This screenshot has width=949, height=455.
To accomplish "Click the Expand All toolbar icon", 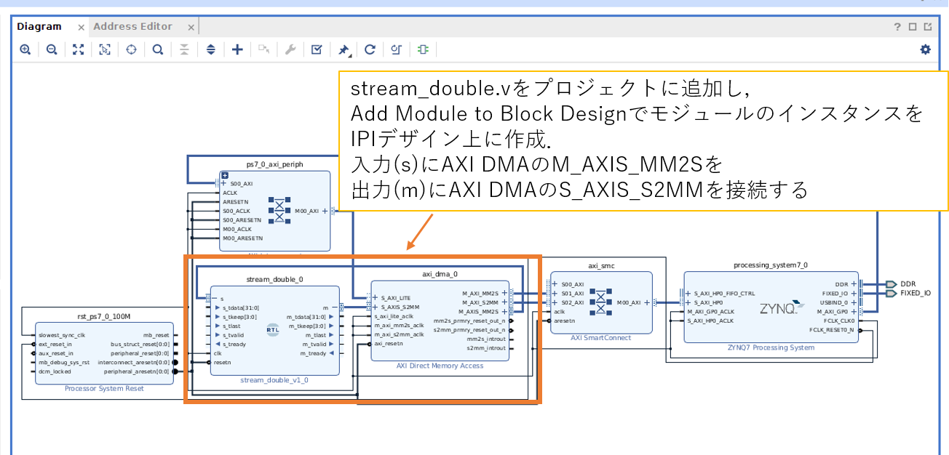I will click(x=211, y=49).
